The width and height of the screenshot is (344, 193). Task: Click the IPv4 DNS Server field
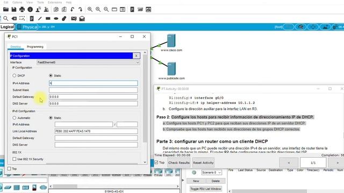pyautogui.click(x=94, y=103)
